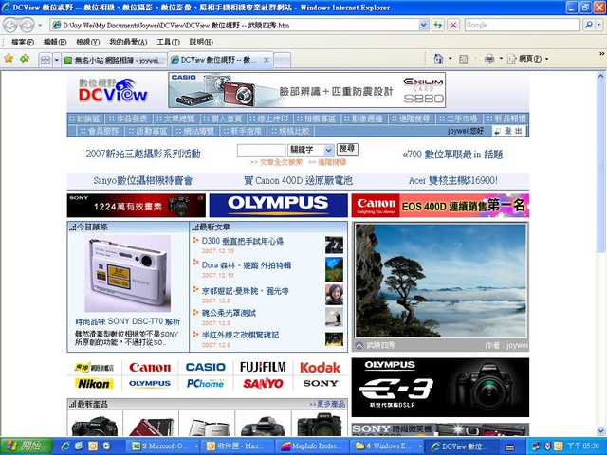The width and height of the screenshot is (607, 455).
Task: Expand the address bar history dropdown
Action: [424, 26]
